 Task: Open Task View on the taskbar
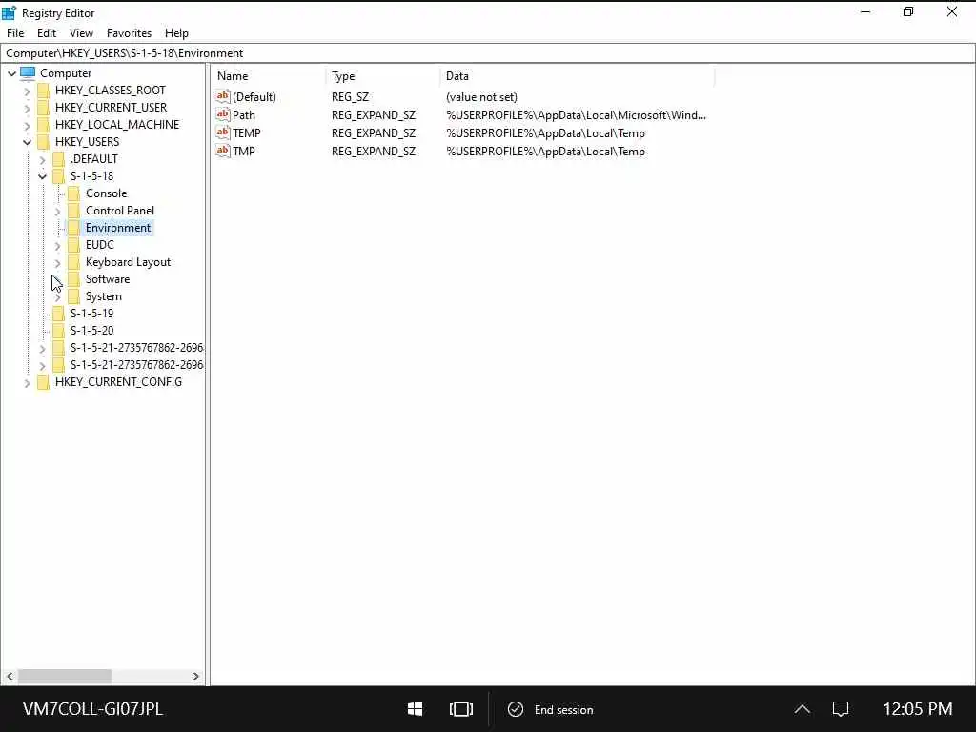coord(460,709)
